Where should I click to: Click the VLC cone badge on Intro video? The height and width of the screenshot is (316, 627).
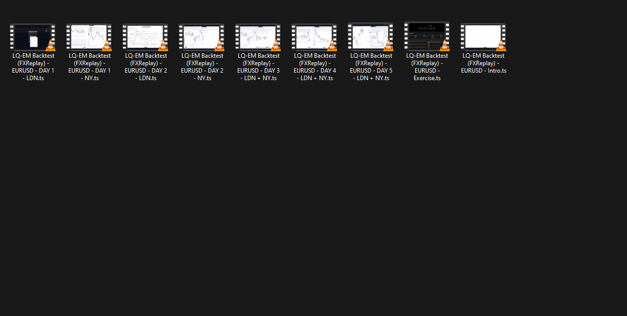pos(500,45)
